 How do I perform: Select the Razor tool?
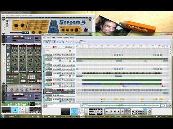(x=63, y=42)
